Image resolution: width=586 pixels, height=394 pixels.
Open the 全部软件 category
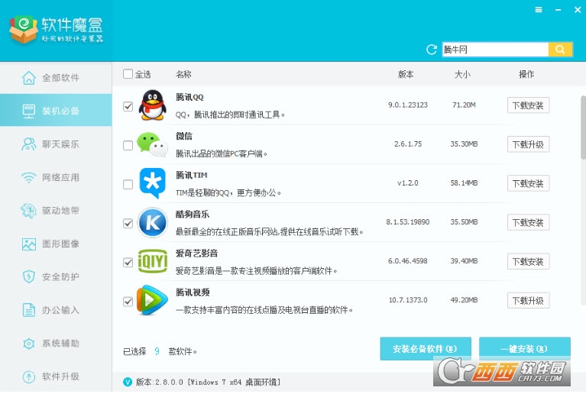[x=56, y=78]
